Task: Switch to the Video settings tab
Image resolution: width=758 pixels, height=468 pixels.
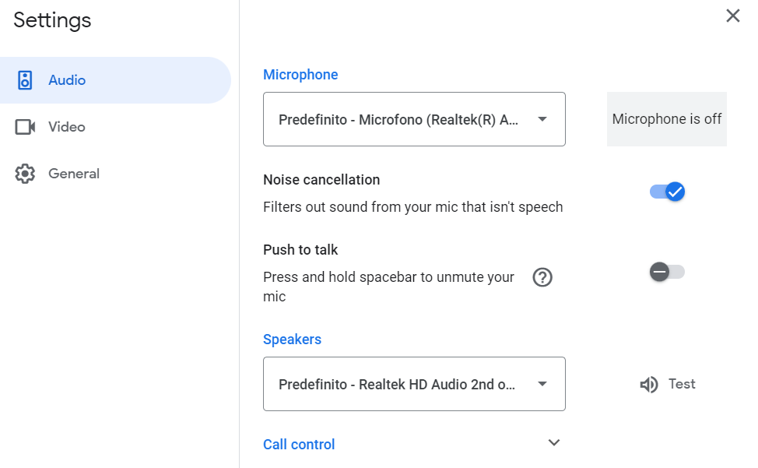Action: (x=67, y=127)
